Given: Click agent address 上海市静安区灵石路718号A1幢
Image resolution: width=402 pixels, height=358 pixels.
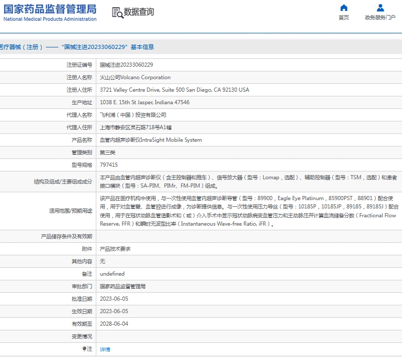Looking at the screenshot, I should 135,127.
